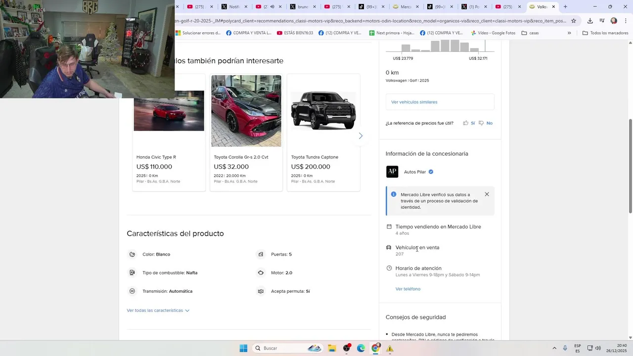Open 'Todos los marcadores' folder

click(605, 33)
